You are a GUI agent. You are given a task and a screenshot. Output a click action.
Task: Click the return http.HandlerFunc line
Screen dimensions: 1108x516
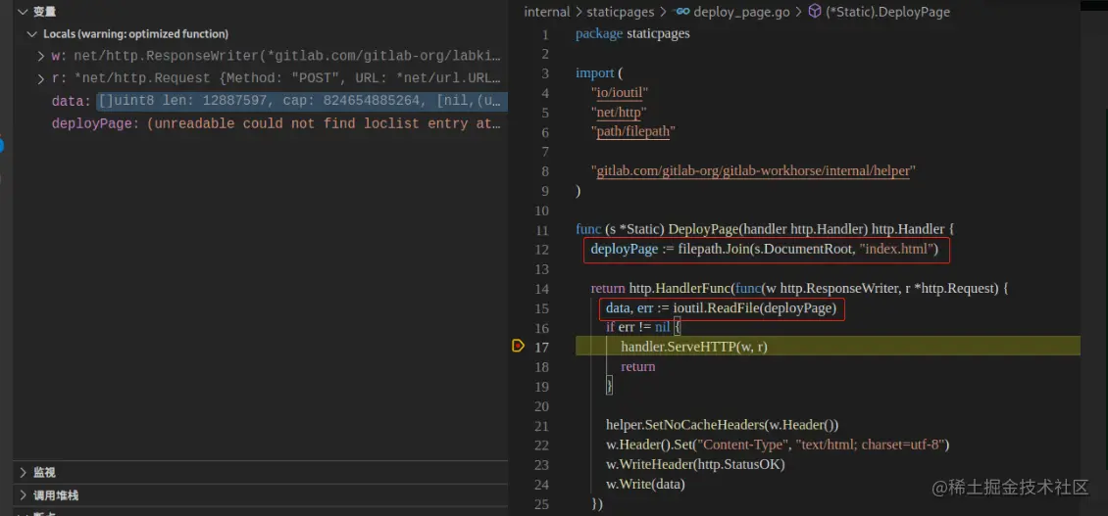(x=799, y=289)
